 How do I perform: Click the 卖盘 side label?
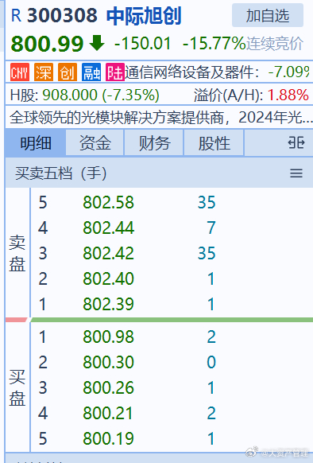click(17, 253)
